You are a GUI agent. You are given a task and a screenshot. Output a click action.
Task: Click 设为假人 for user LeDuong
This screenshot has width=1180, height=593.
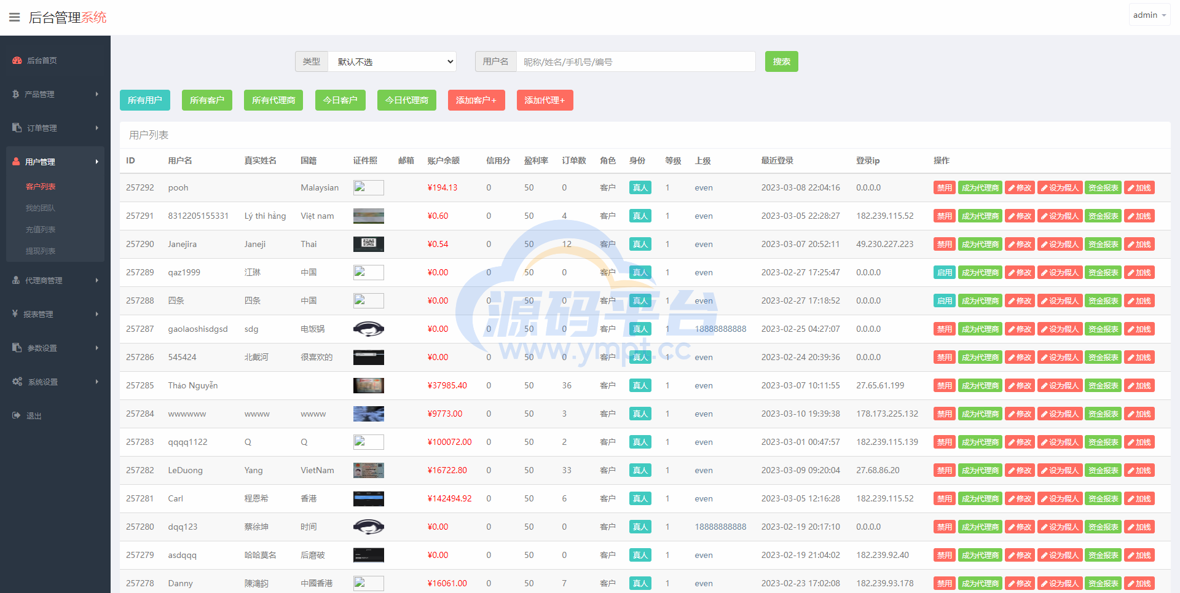click(x=1060, y=470)
